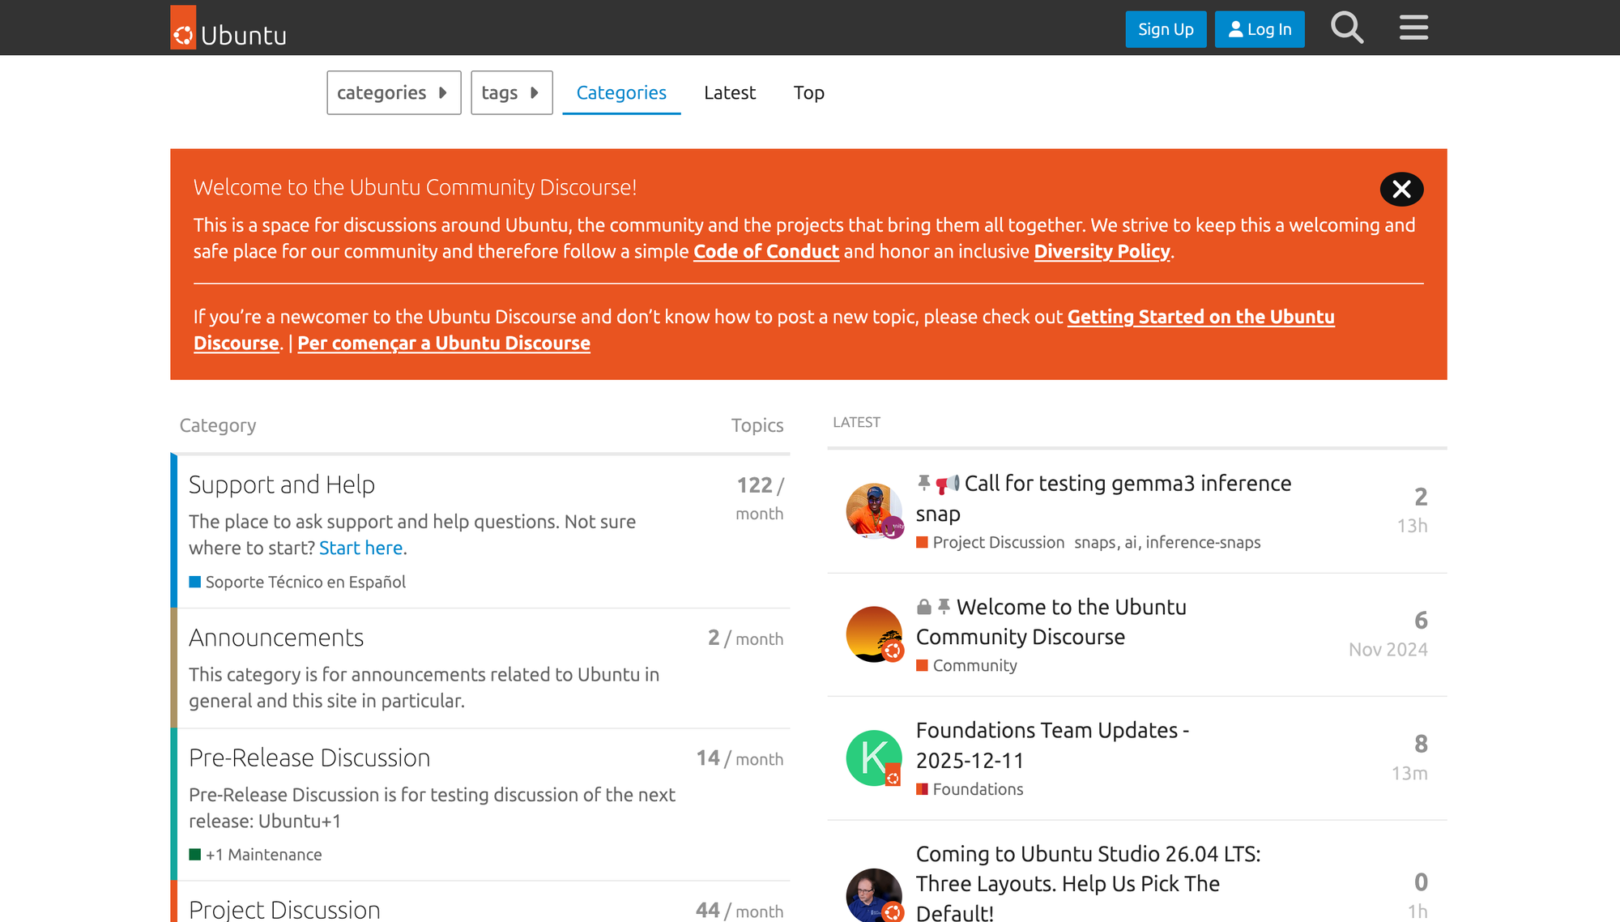The width and height of the screenshot is (1620, 922).
Task: Open the Diversity Policy link
Action: (1102, 252)
